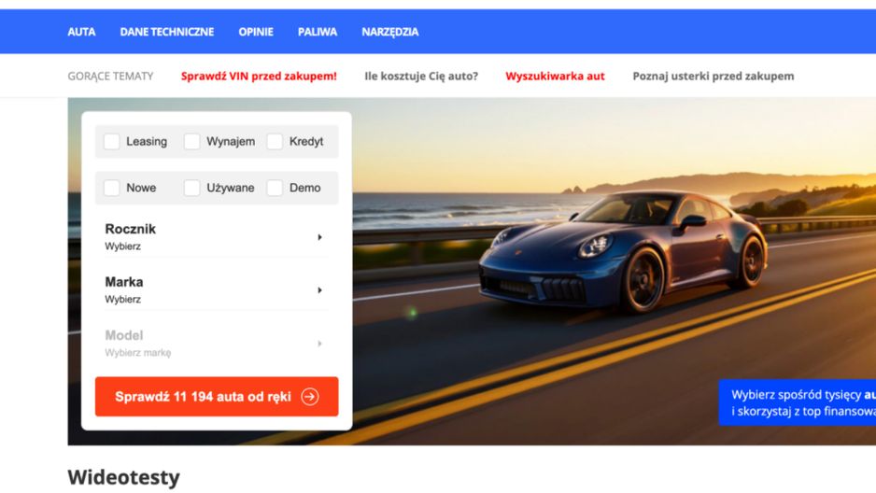Viewport: 876px width, 493px height.
Task: Click the GORĄCE TEMATY label
Action: click(x=110, y=76)
